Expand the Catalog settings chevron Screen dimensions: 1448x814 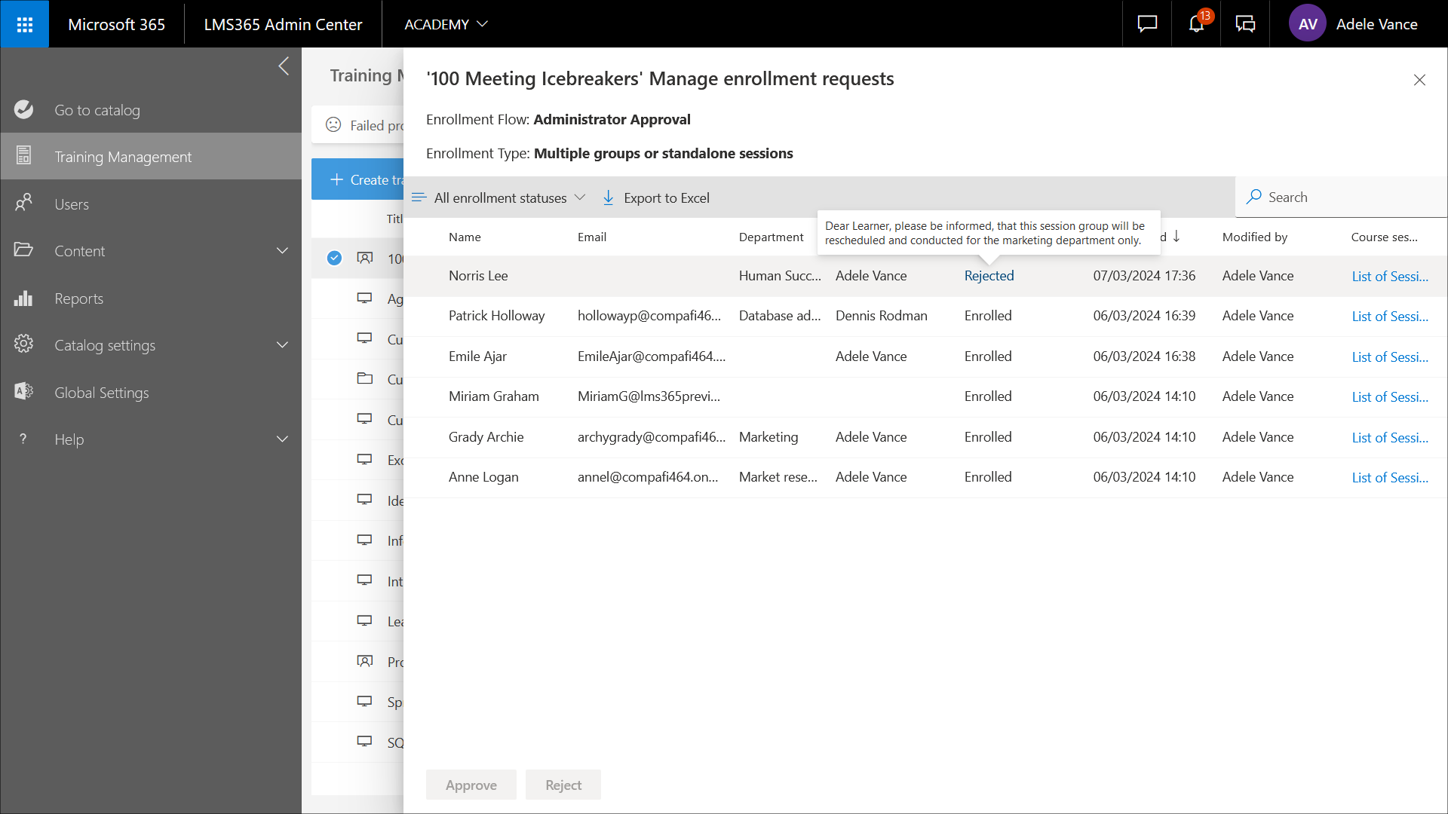[x=282, y=345]
